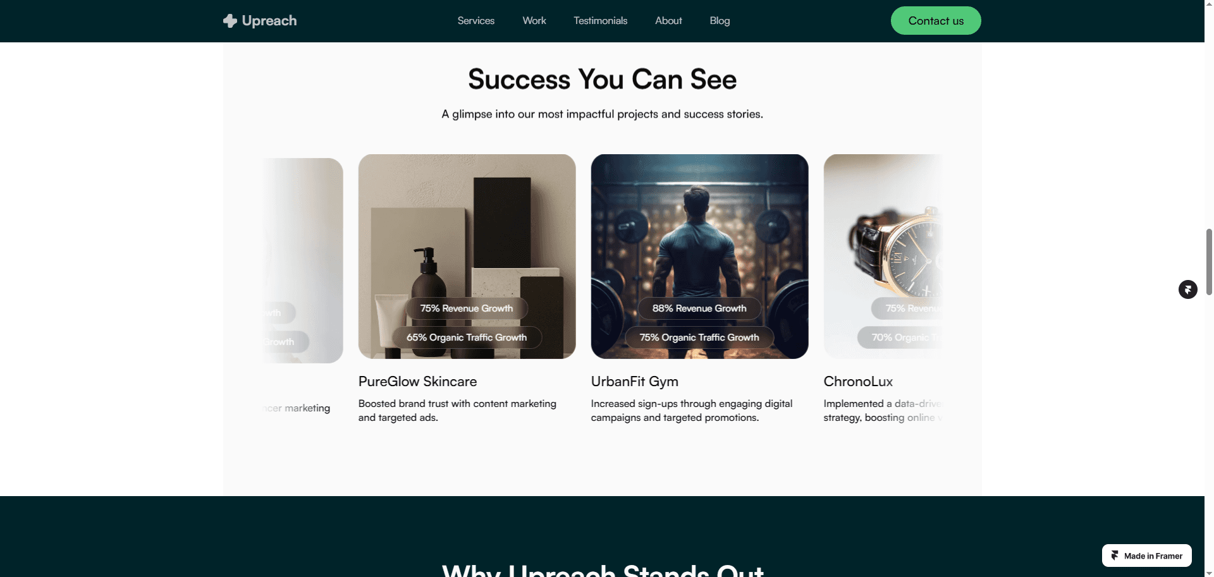This screenshot has width=1214, height=577.
Task: Click the PureGlow Skincare title
Action: [x=417, y=382]
